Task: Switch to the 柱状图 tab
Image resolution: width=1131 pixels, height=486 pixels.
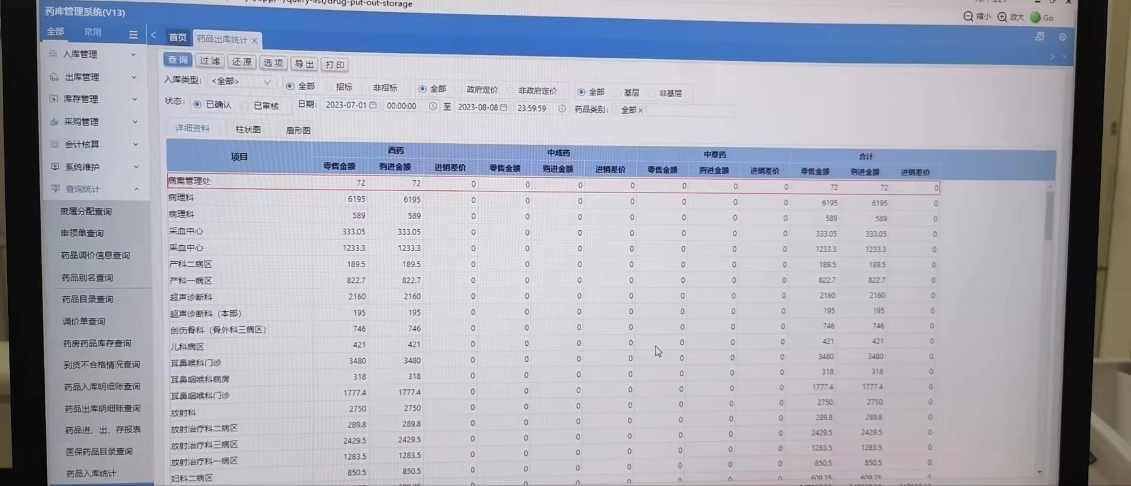Action: coord(248,129)
